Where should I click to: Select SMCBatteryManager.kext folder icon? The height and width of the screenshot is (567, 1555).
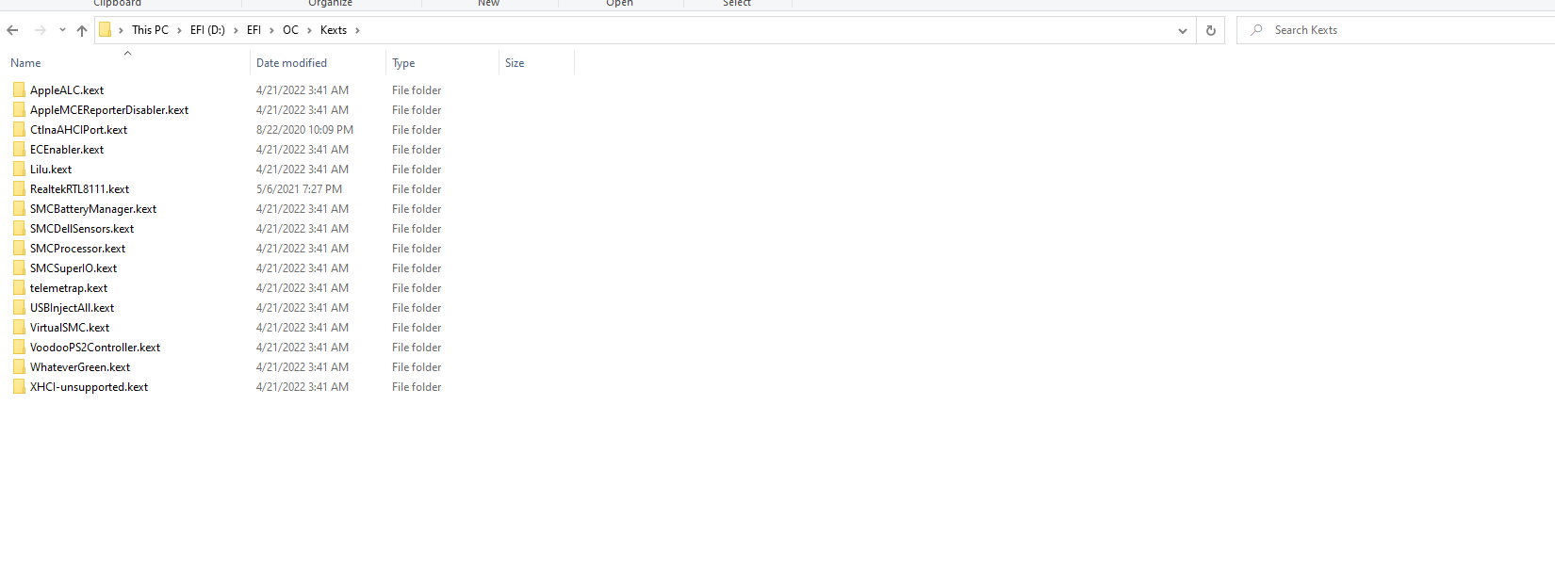[19, 209]
